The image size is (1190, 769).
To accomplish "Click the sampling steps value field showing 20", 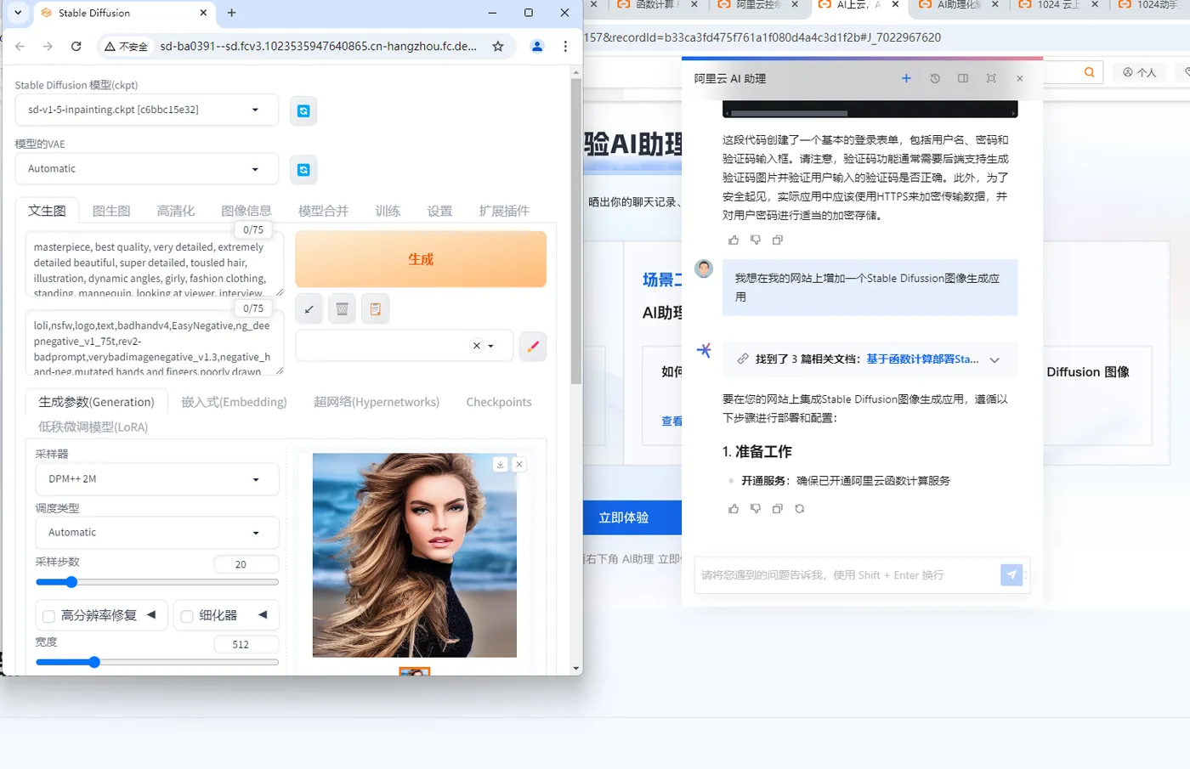I will (246, 564).
